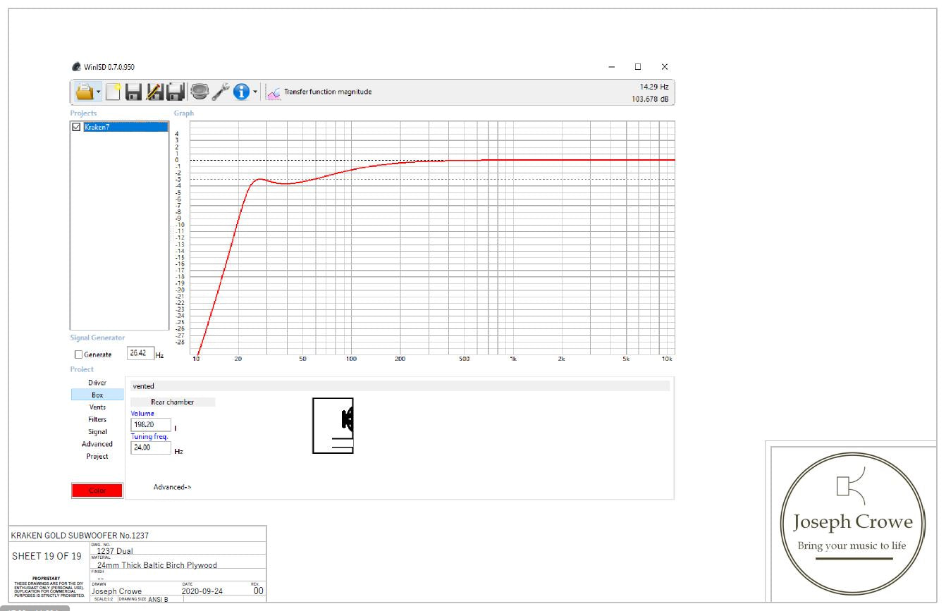This screenshot has height=611, width=946.
Task: Click the double floppy save all icon
Action: (x=175, y=92)
